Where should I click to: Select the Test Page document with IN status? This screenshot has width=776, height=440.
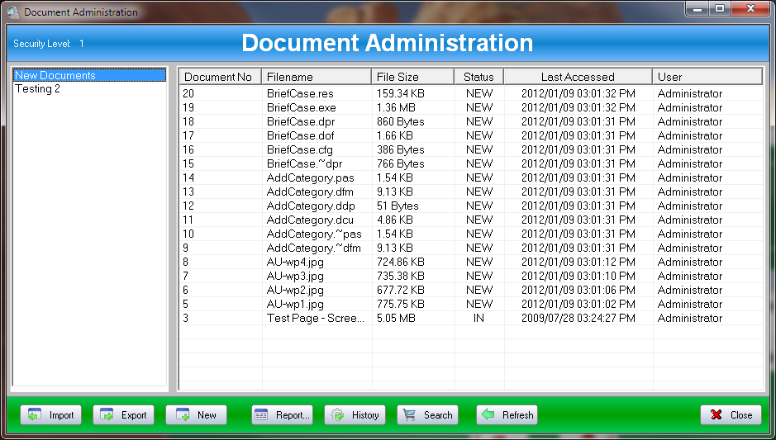click(315, 318)
